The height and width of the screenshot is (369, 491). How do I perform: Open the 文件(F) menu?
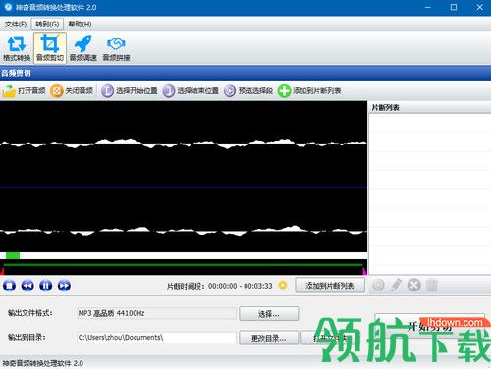16,25
